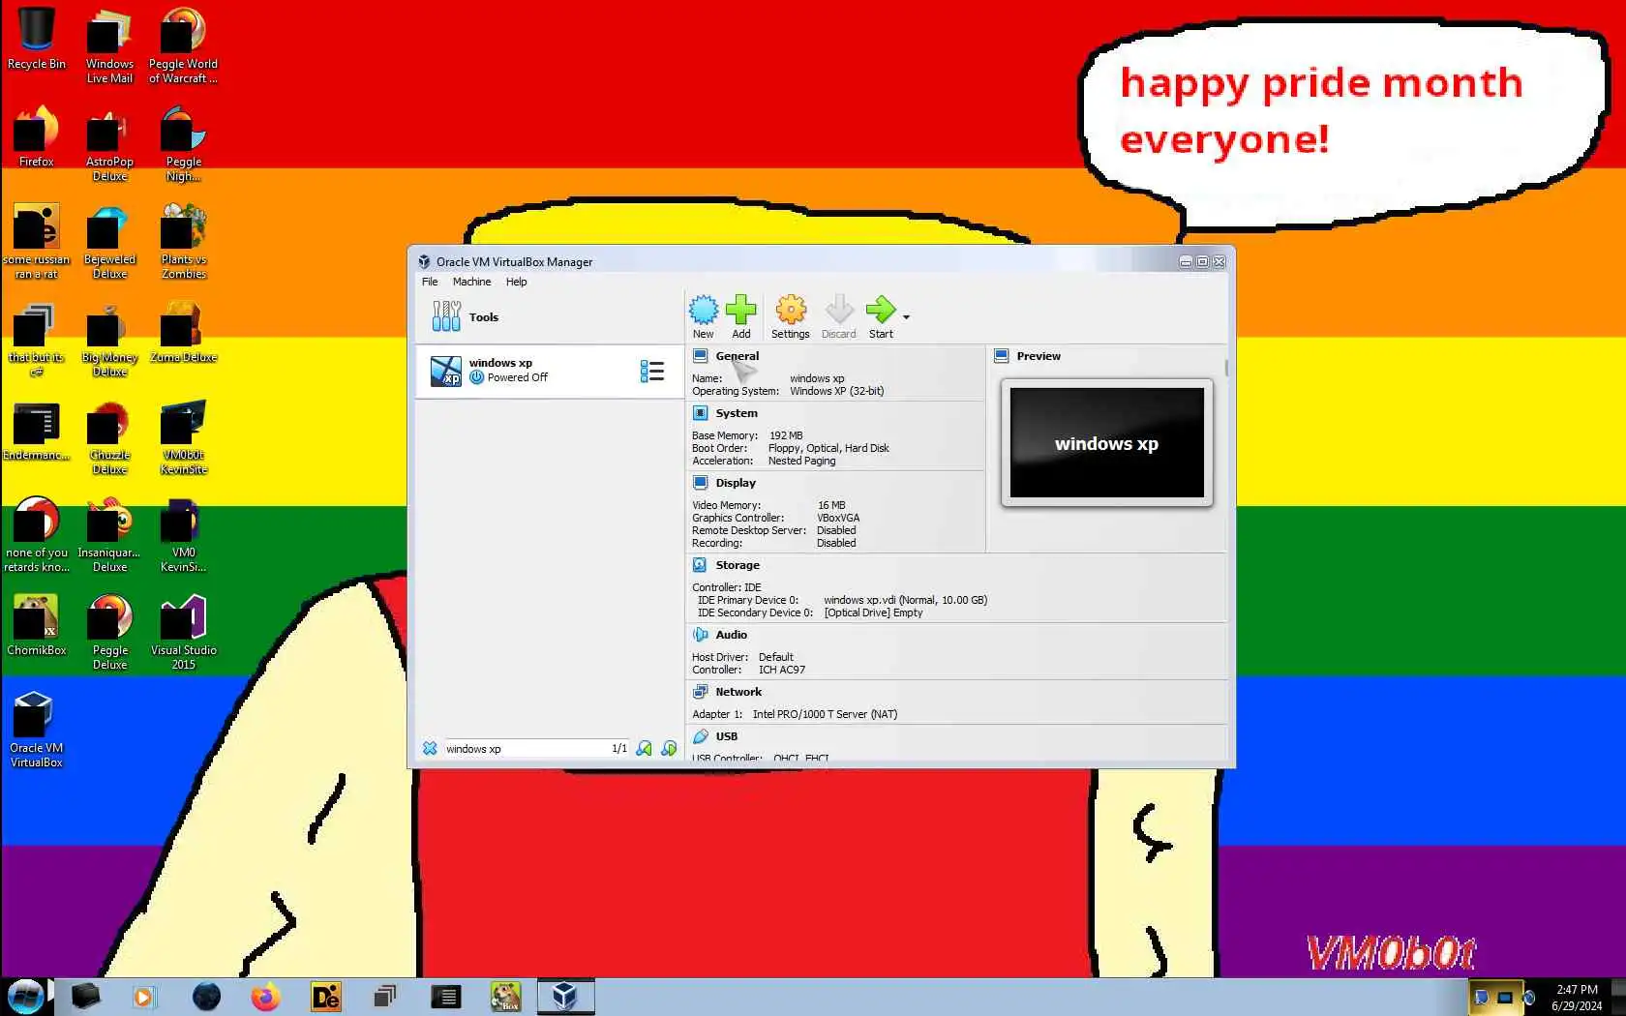Viewport: 1626px width, 1016px height.
Task: Click the 'windows xp.vdi (Normal, 10.00 GB)' value
Action: tap(906, 600)
